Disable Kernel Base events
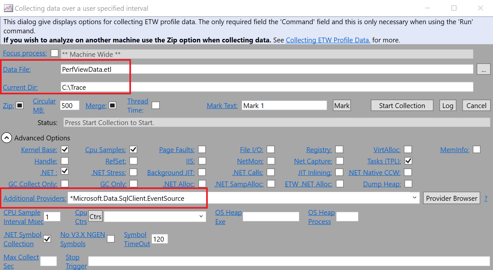The width and height of the screenshot is (493, 270). click(65, 149)
